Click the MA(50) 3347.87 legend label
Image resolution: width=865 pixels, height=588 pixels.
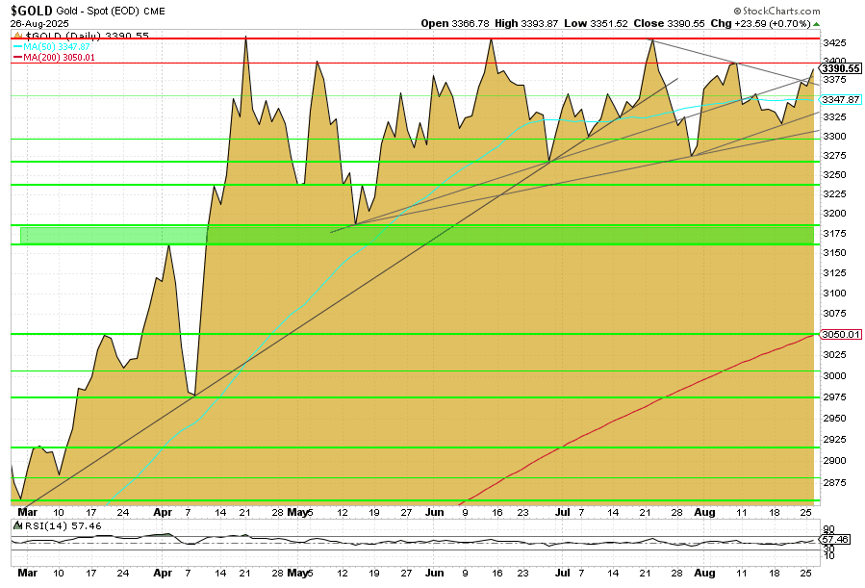[x=56, y=47]
